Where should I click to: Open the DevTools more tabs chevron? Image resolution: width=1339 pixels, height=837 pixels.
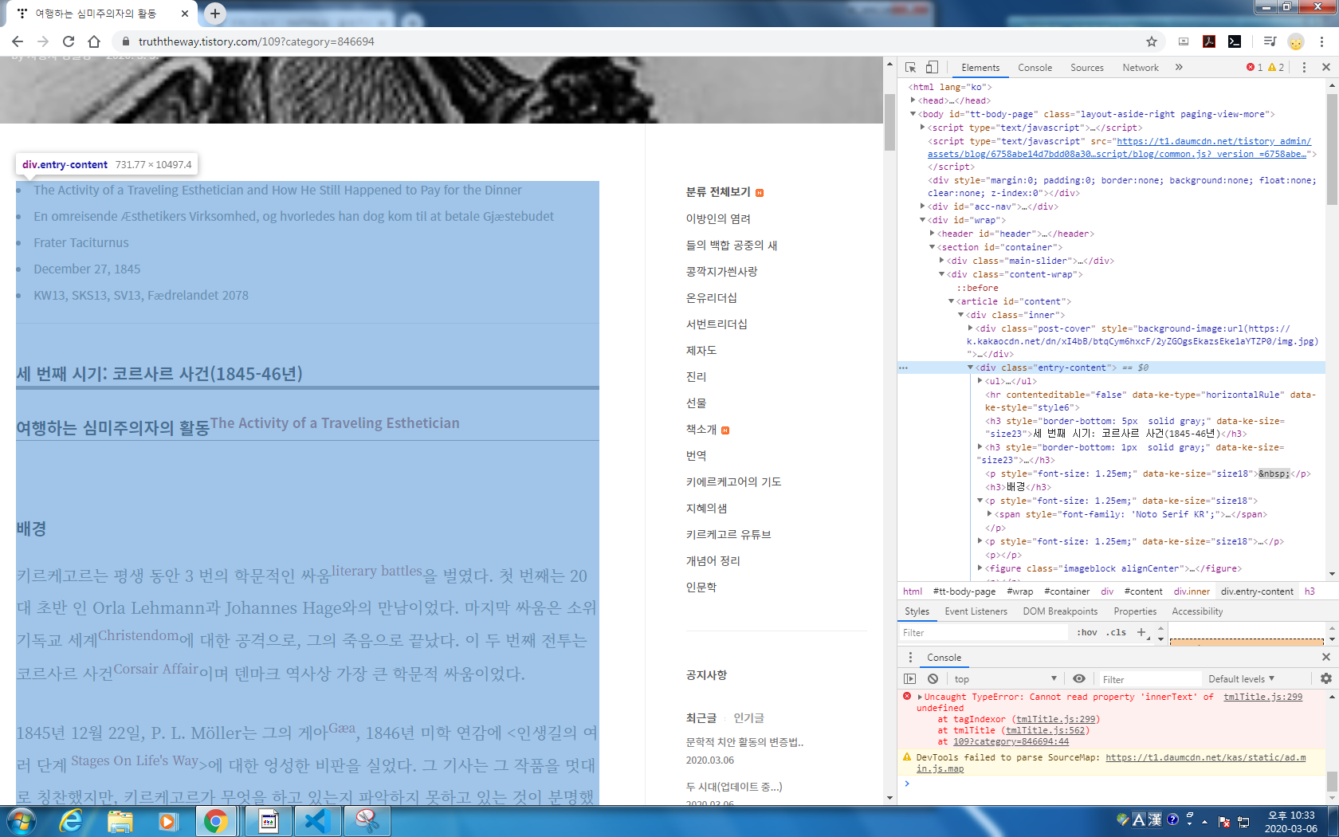(x=1179, y=68)
